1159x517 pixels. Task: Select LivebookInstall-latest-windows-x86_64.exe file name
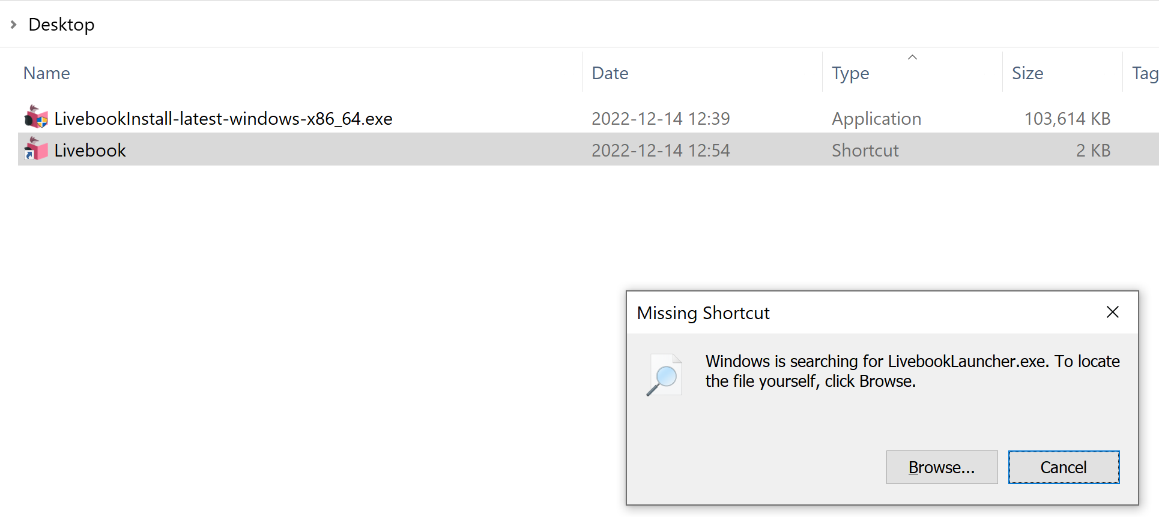tap(223, 119)
